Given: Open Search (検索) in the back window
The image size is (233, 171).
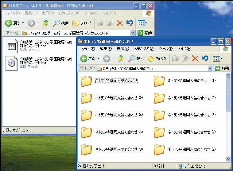Looking at the screenshot, I should click(61, 23).
